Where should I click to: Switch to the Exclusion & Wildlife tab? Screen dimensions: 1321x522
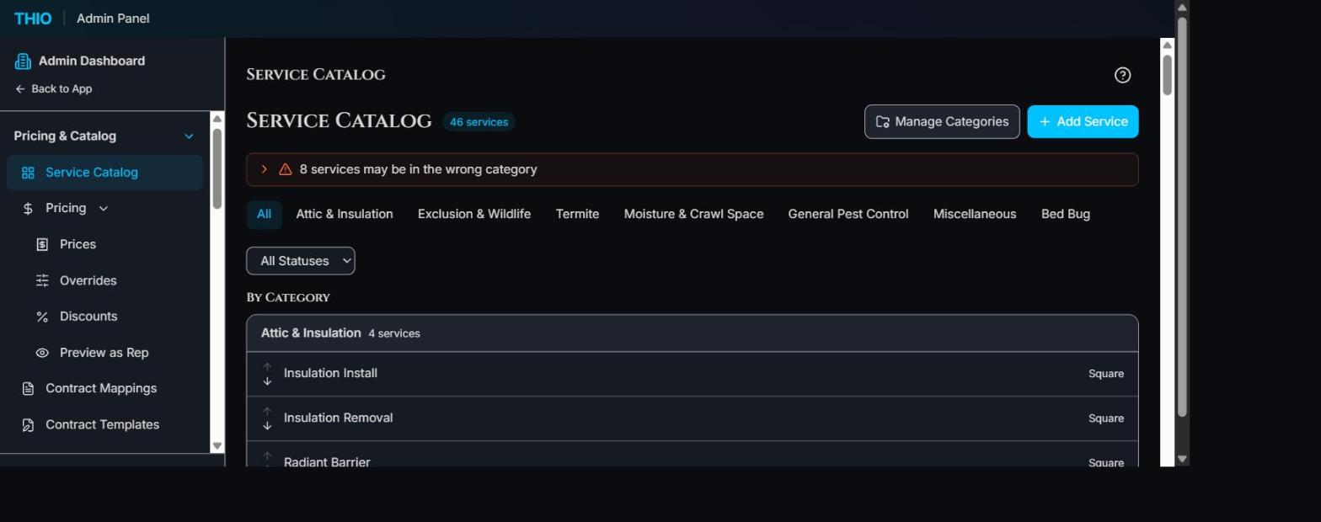pos(474,215)
